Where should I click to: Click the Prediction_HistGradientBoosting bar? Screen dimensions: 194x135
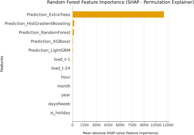pyautogui.click(x=73, y=23)
